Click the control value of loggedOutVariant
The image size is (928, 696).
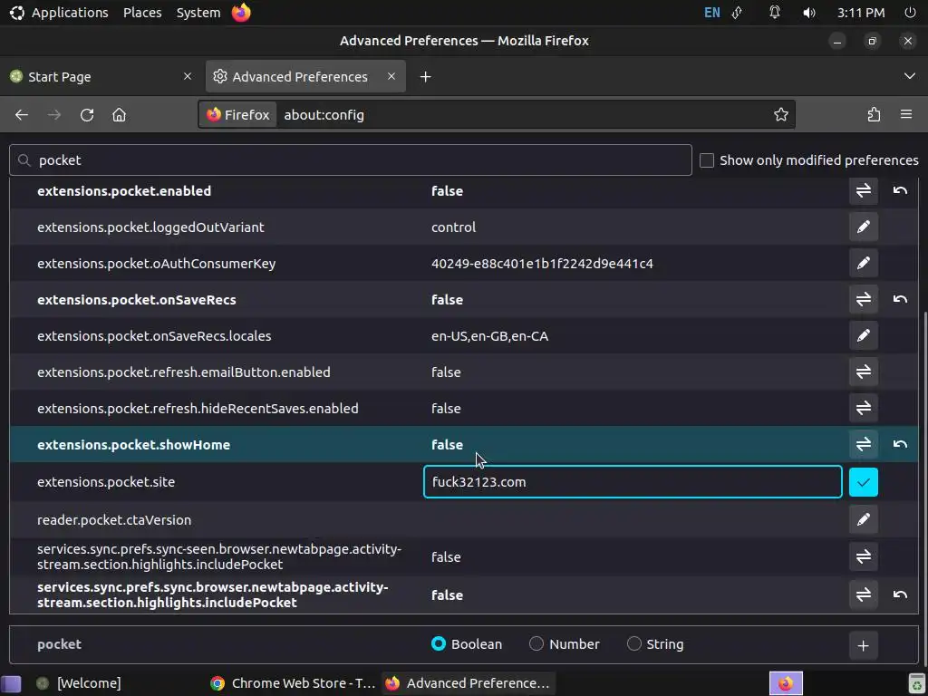coord(453,227)
